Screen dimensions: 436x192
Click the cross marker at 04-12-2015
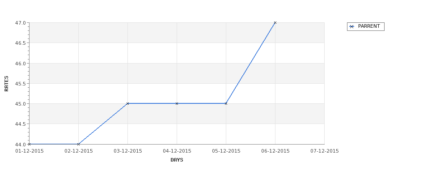tap(177, 103)
